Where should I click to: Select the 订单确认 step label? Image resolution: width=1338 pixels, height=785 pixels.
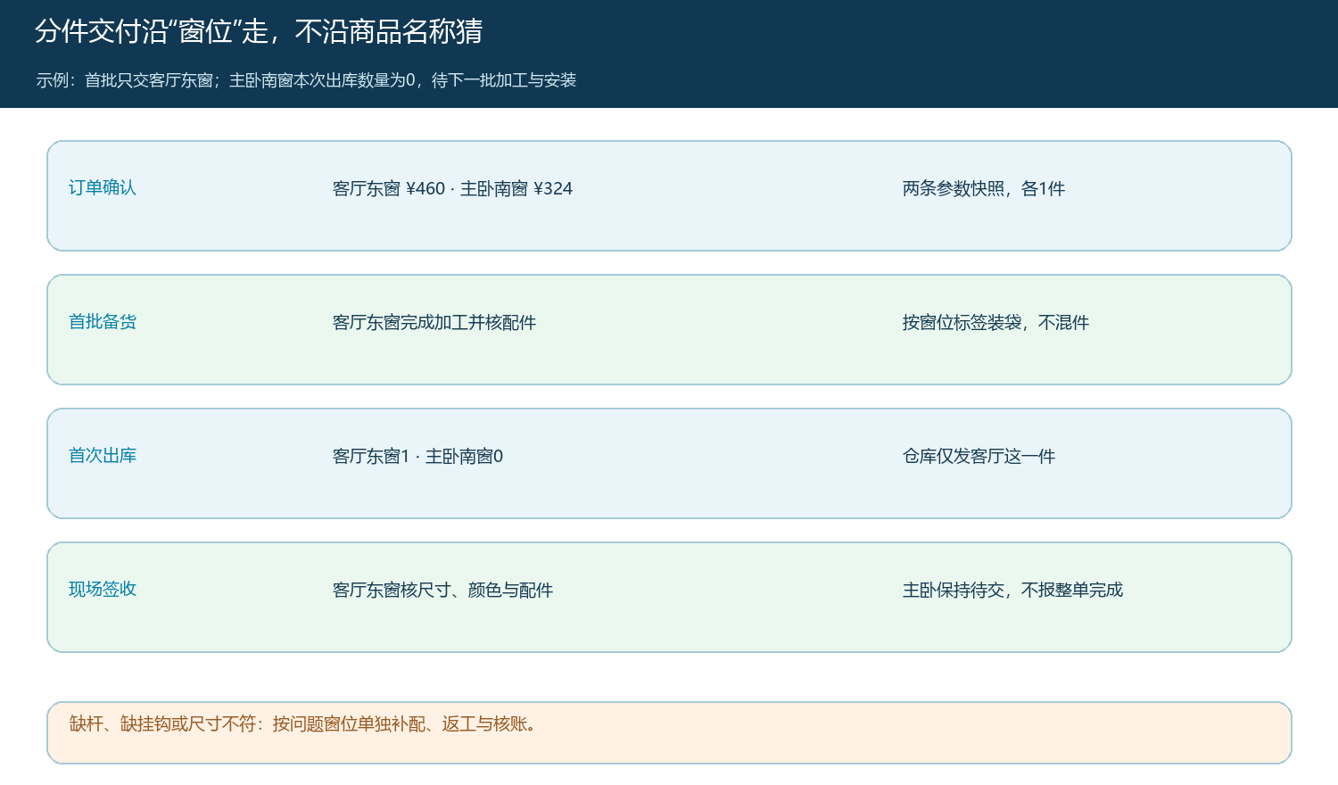pos(103,188)
